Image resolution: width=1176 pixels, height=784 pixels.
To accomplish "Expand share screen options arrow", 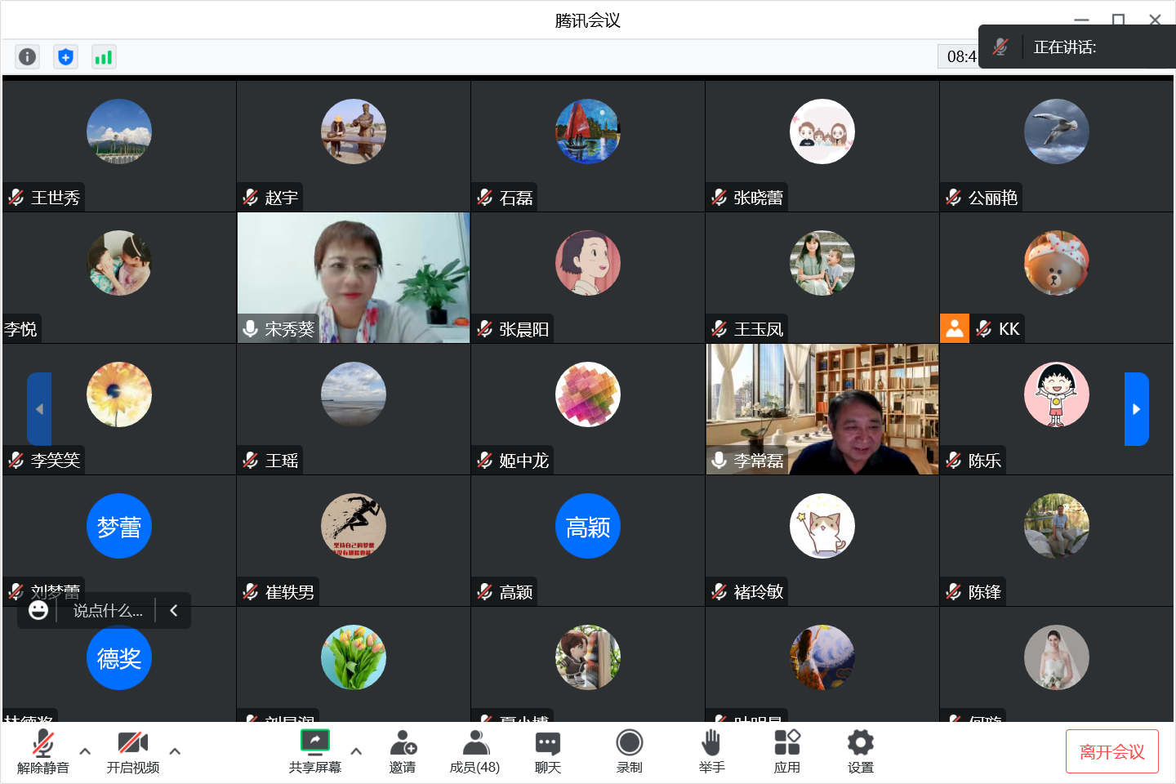I will coord(356,751).
